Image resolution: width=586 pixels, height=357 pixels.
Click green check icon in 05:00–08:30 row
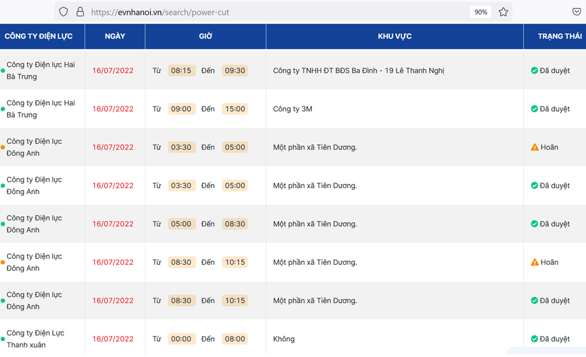tap(534, 224)
